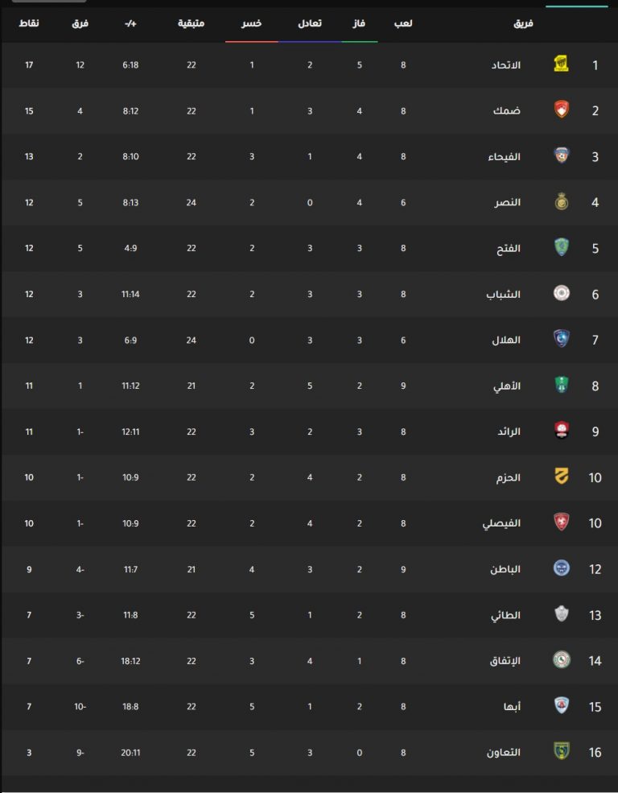
Task: Open the Al-Nassr club badge
Action: pyautogui.click(x=562, y=202)
